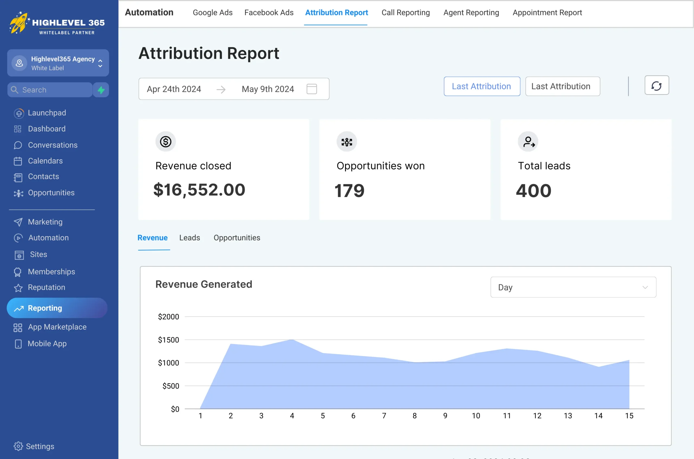Open the Apr 24th 2024 start date picker

coord(174,89)
